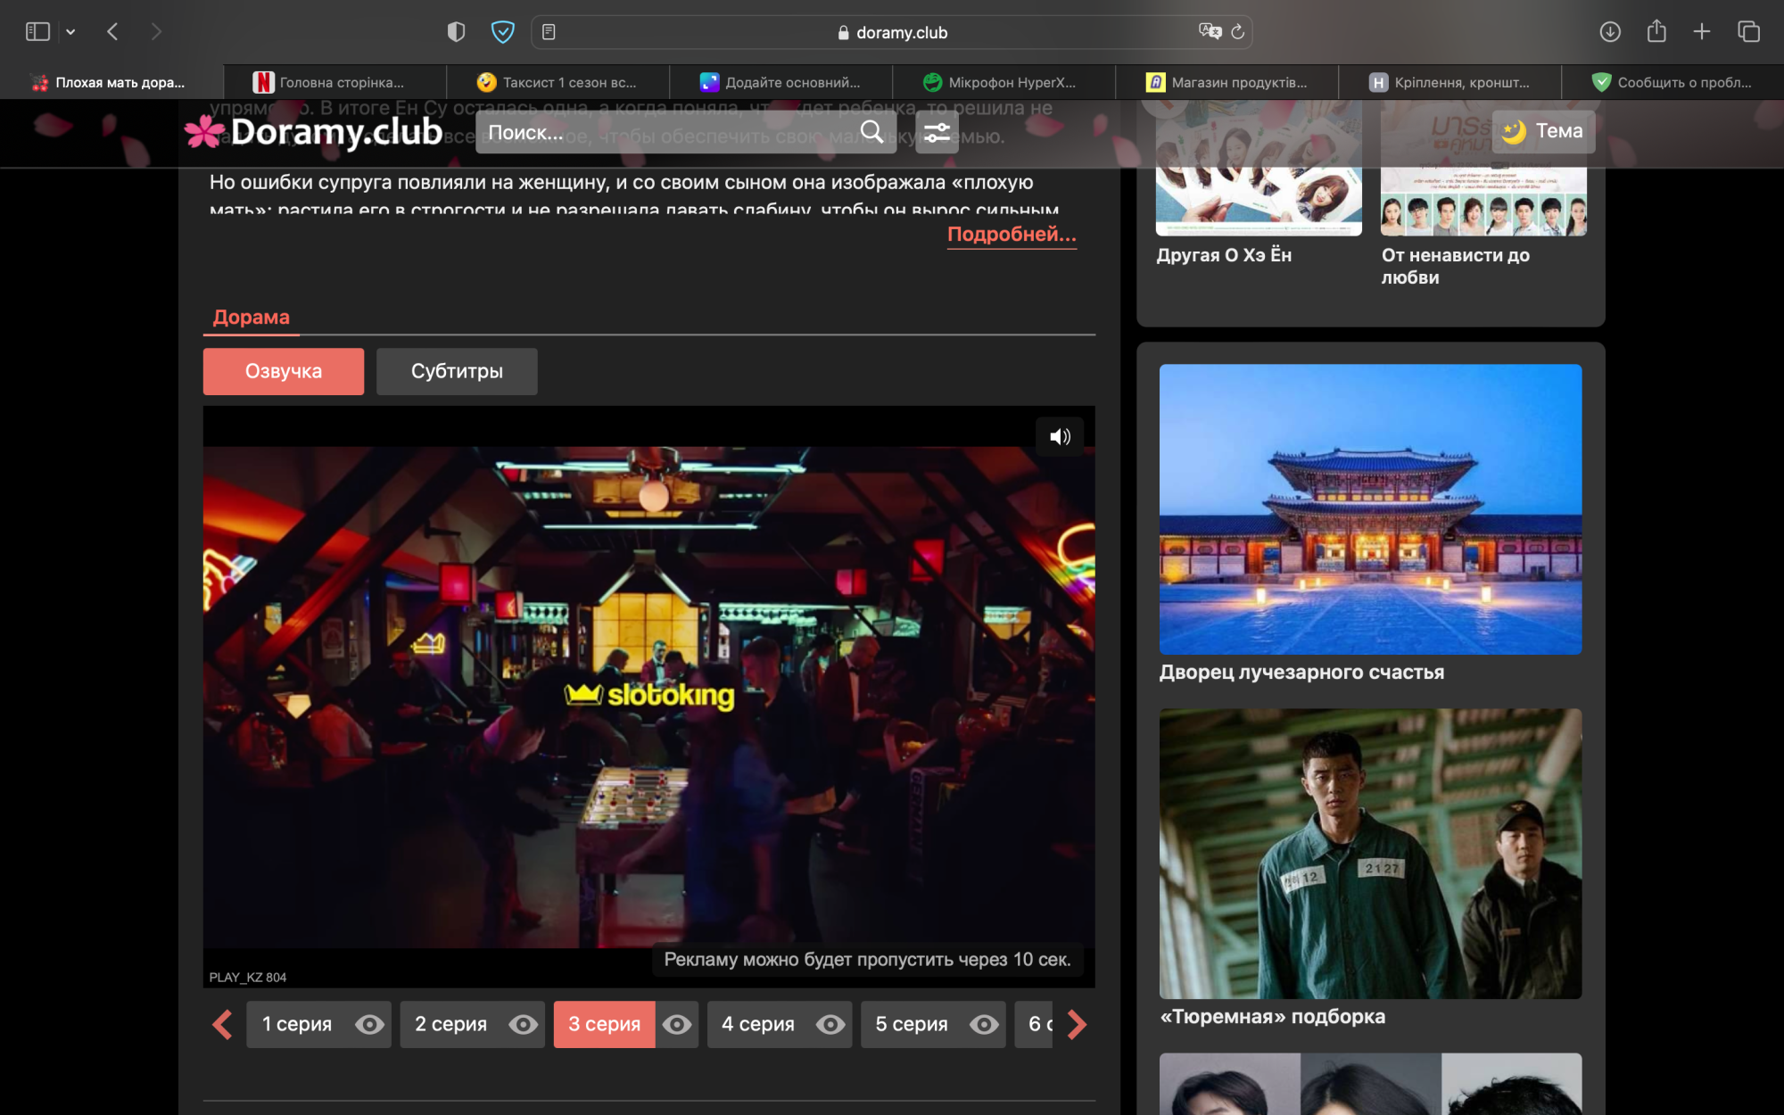Unmute the video player speaker icon
The height and width of the screenshot is (1115, 1784).
click(x=1060, y=436)
